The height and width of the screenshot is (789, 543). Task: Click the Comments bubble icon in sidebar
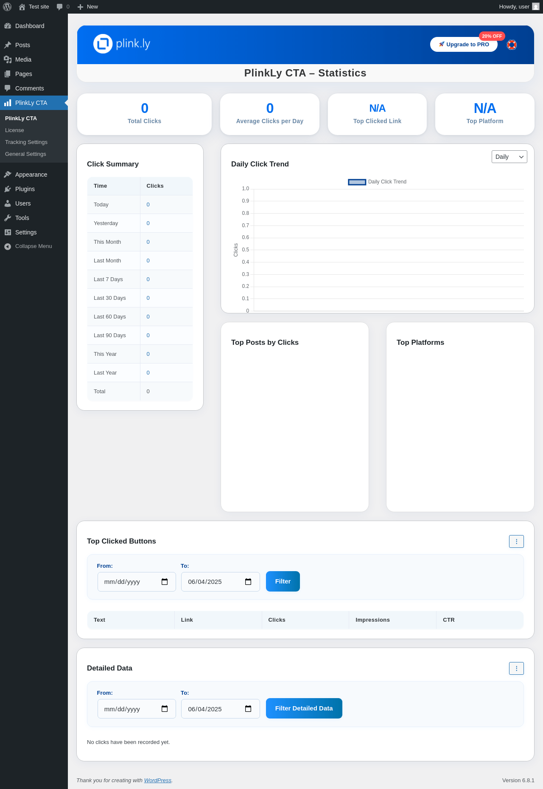8,88
